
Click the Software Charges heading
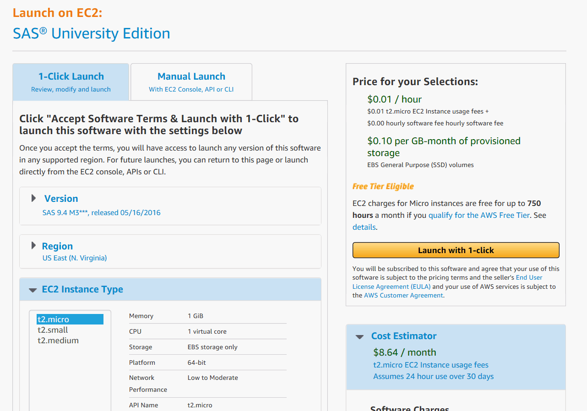[410, 407]
